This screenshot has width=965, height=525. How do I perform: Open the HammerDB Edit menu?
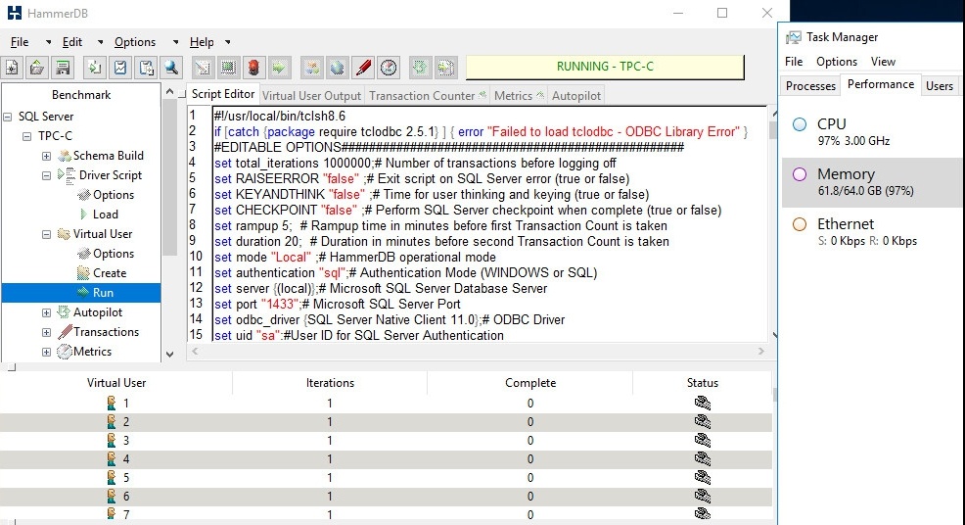coord(72,42)
